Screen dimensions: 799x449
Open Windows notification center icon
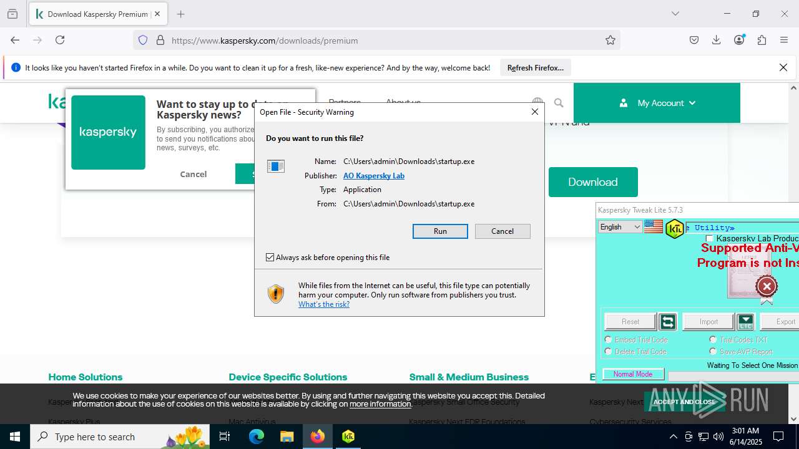click(778, 437)
